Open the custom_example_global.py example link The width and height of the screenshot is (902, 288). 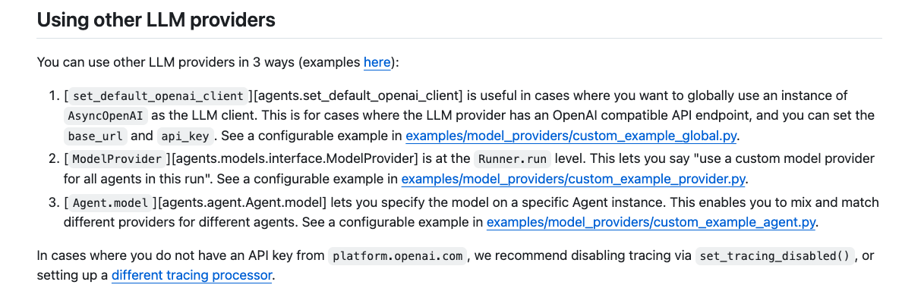coord(572,136)
